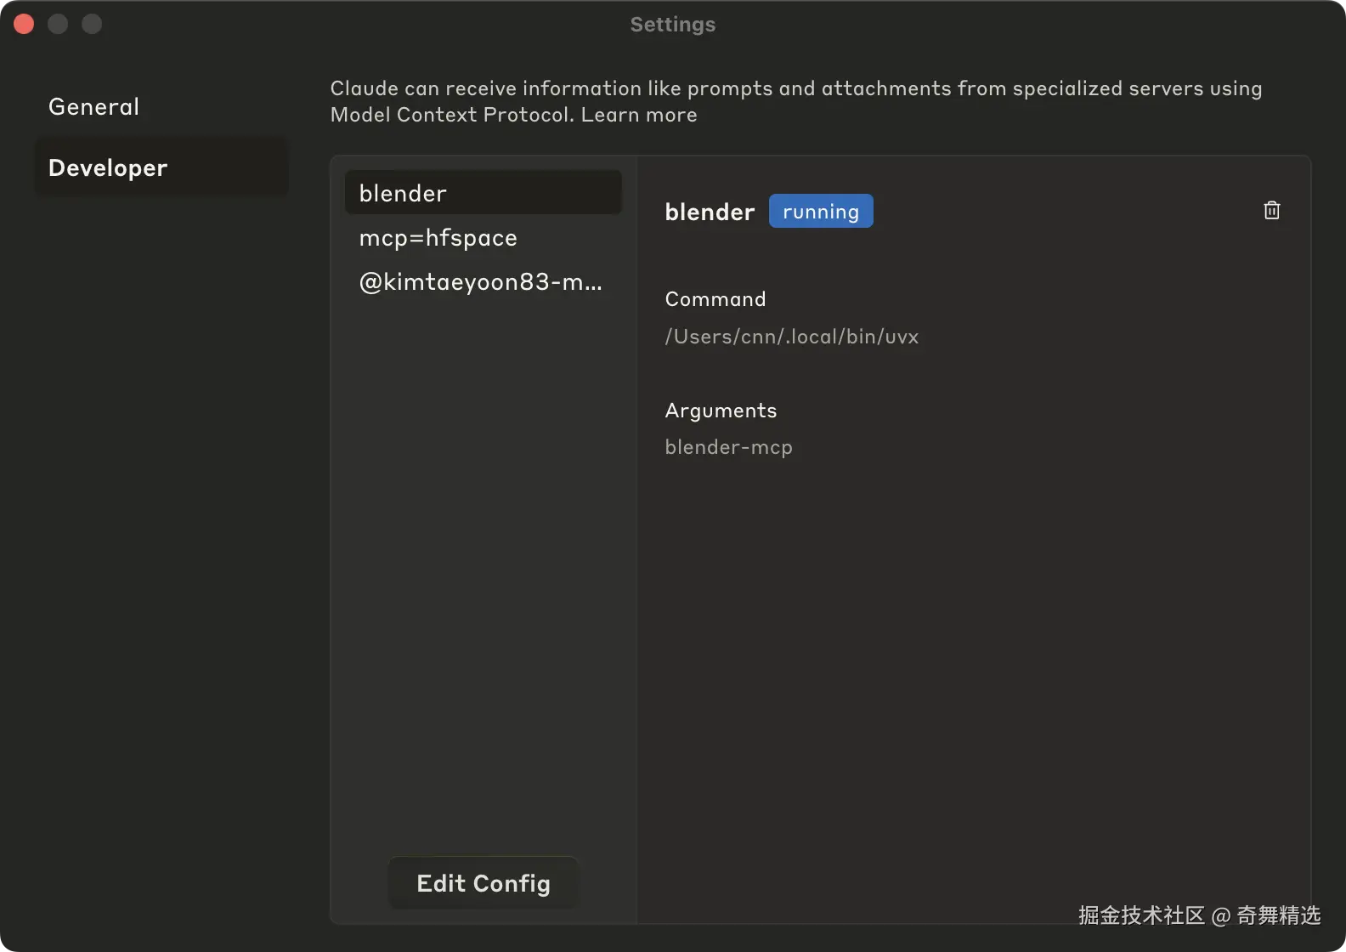Image resolution: width=1346 pixels, height=952 pixels.
Task: Click the /Users/cnn/.local/bin/uvx command path
Action: (791, 337)
